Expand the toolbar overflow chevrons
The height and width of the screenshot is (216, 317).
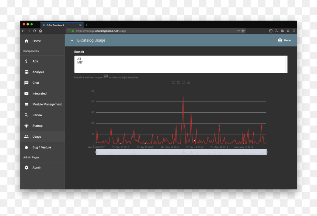[288, 31]
